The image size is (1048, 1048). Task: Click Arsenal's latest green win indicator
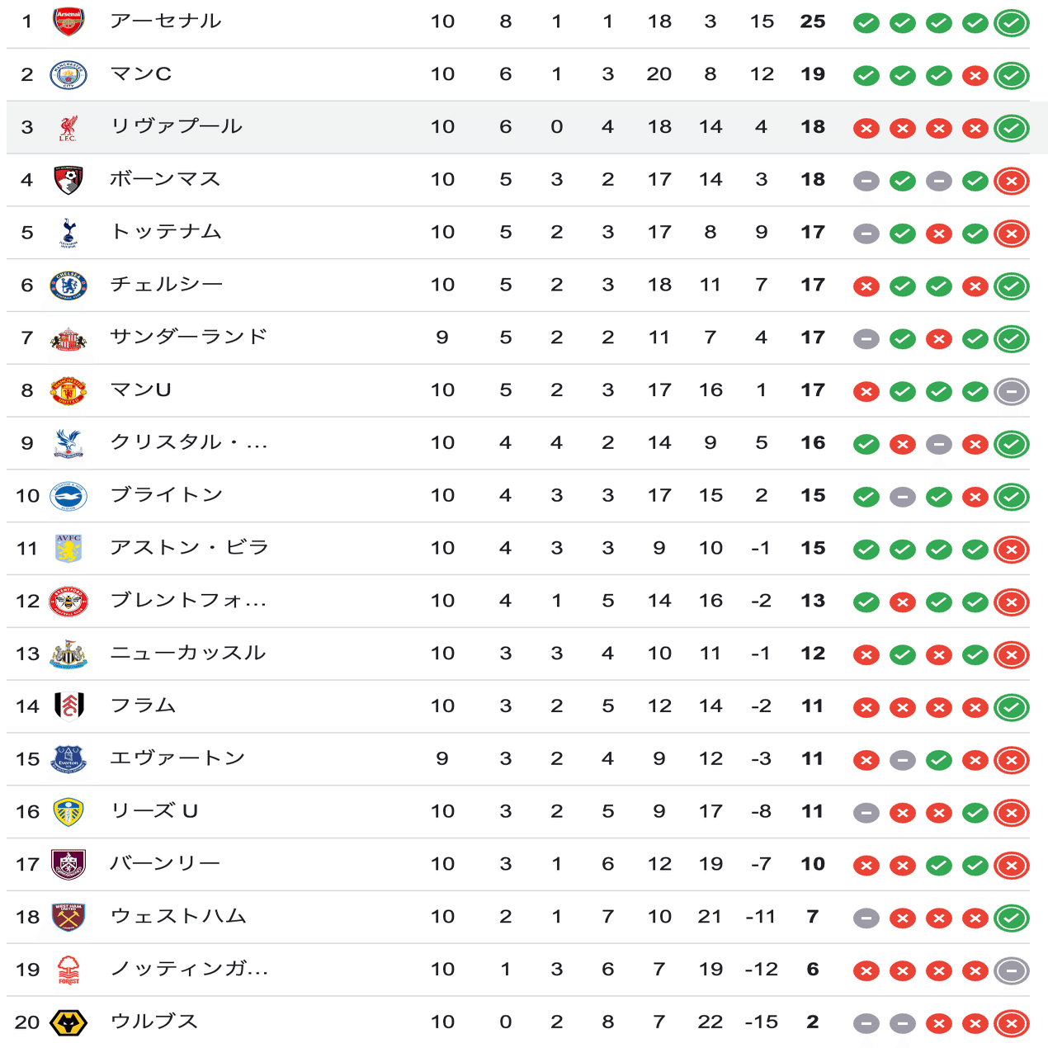[x=1010, y=21]
